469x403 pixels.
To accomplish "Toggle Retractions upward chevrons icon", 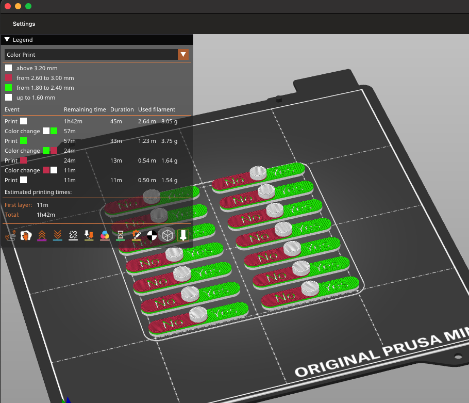I will pyautogui.click(x=42, y=235).
